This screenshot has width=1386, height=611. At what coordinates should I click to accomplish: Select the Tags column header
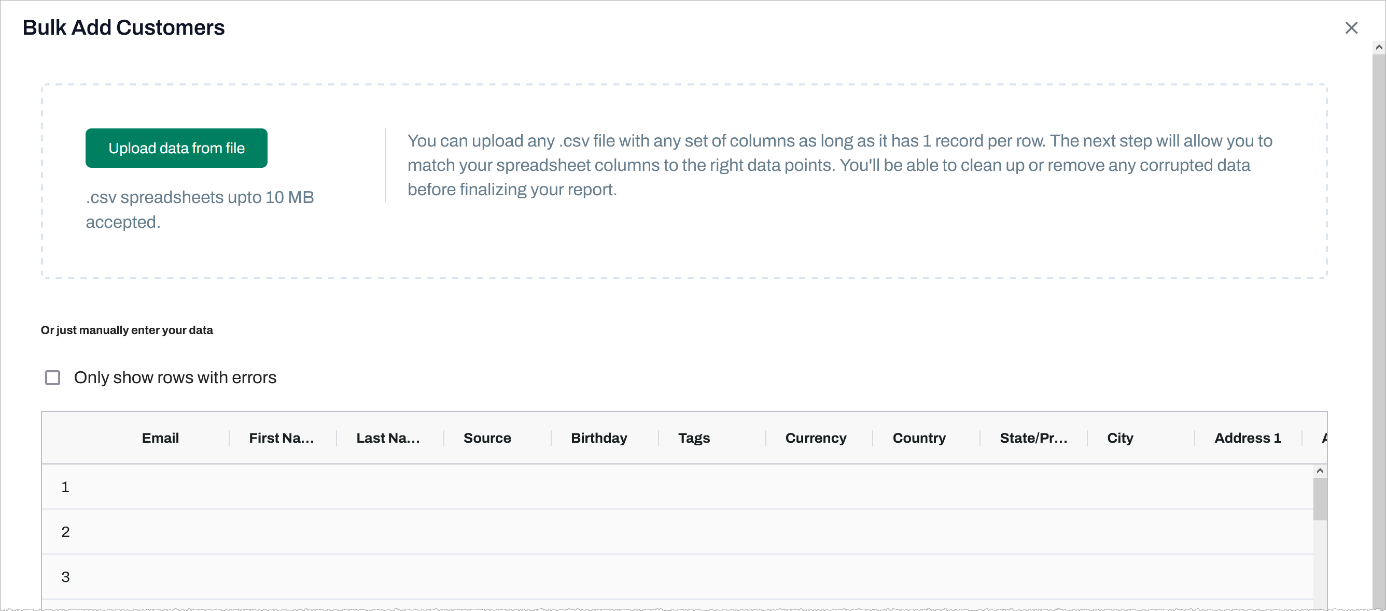pyautogui.click(x=694, y=438)
